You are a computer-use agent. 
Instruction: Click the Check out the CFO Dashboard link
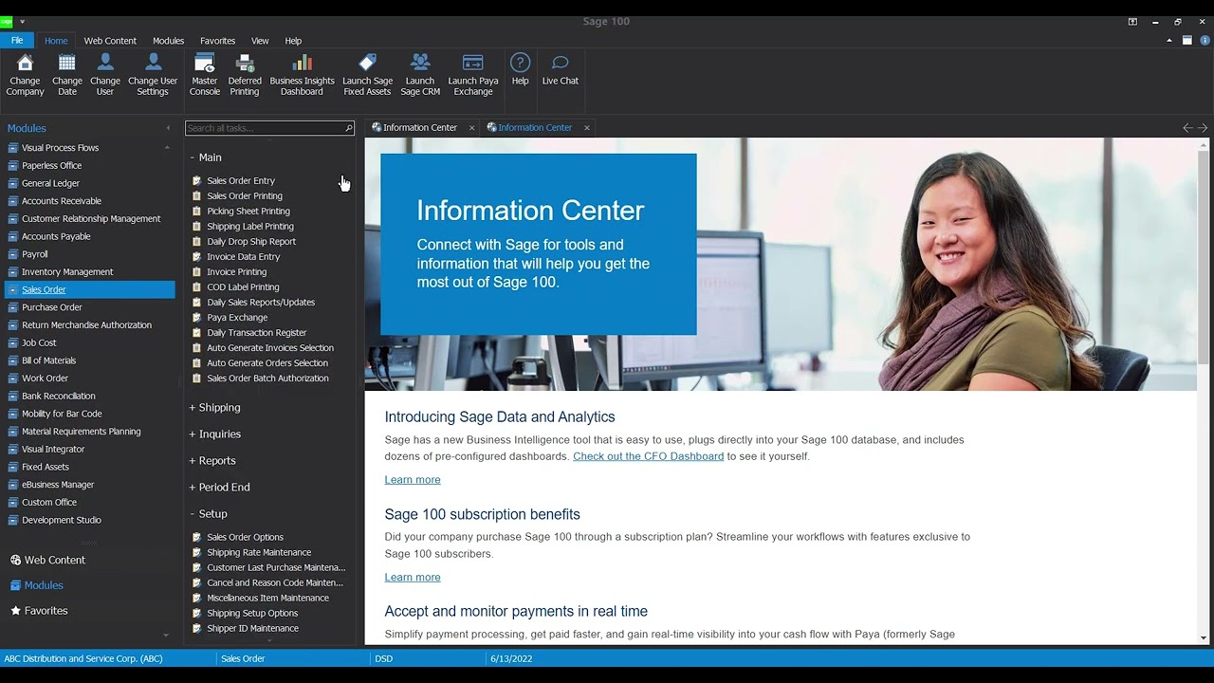tap(648, 456)
